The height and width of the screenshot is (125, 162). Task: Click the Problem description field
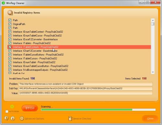point(86,84)
